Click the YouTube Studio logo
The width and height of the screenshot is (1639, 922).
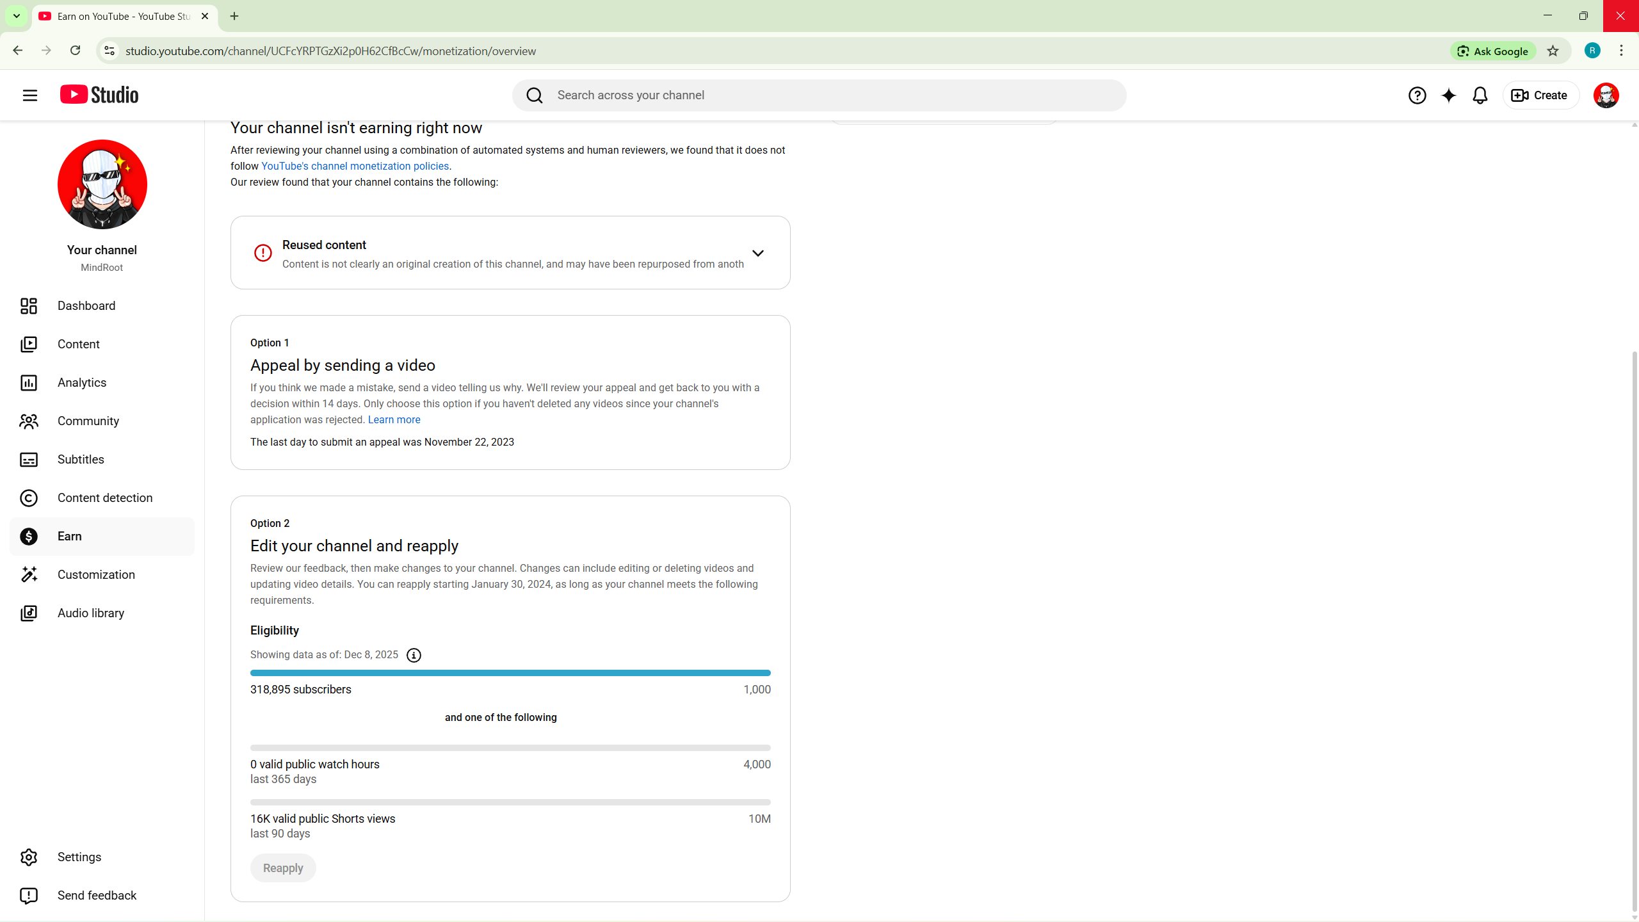click(x=99, y=95)
